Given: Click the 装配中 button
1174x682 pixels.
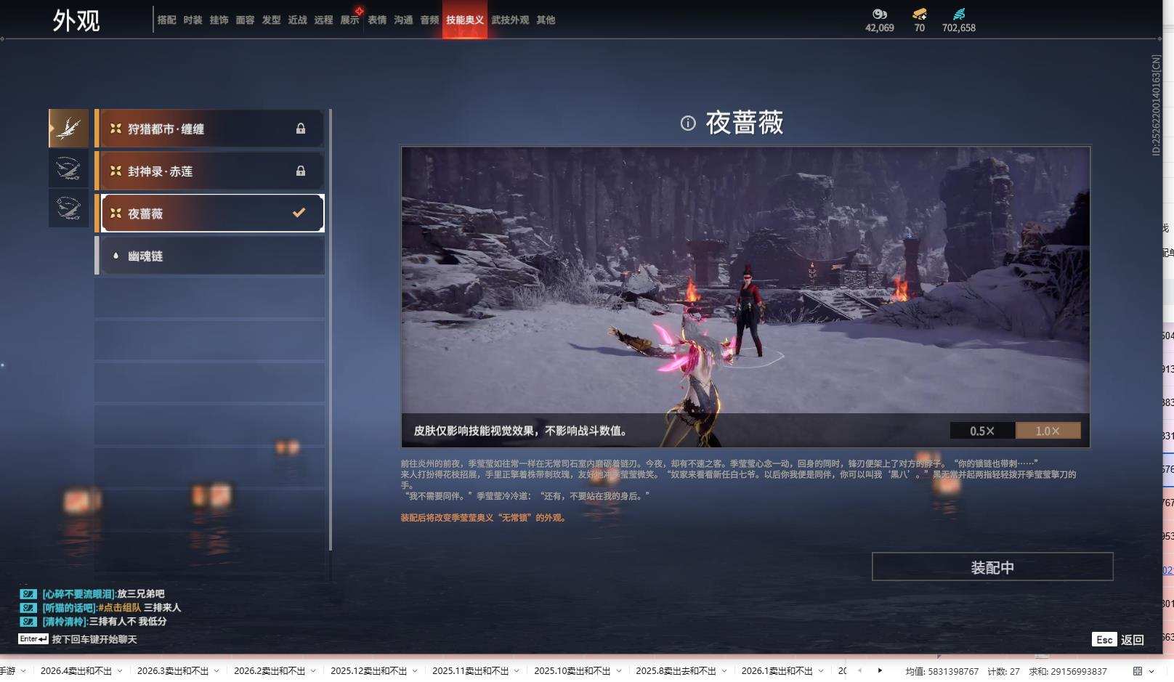Looking at the screenshot, I should point(995,567).
